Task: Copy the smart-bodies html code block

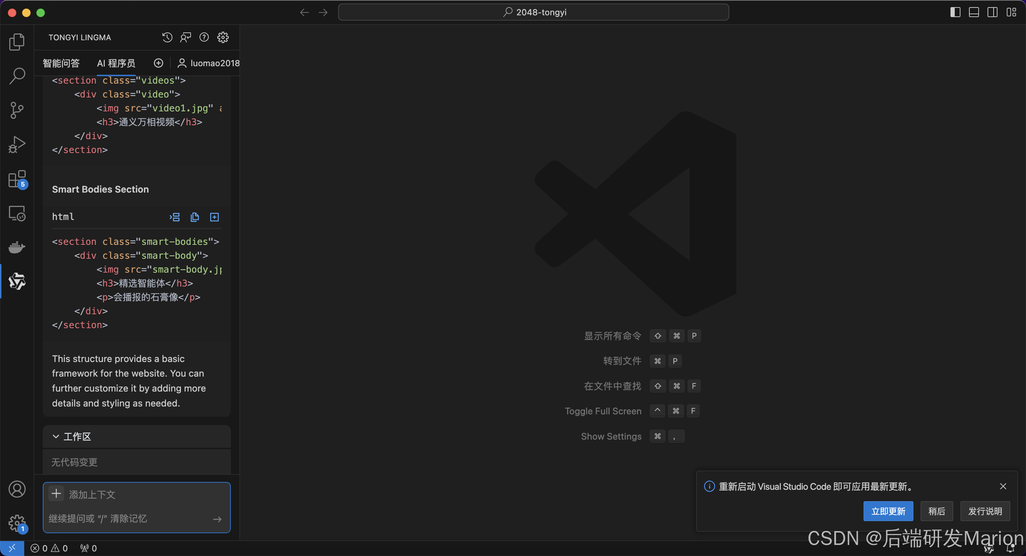Action: pos(195,217)
